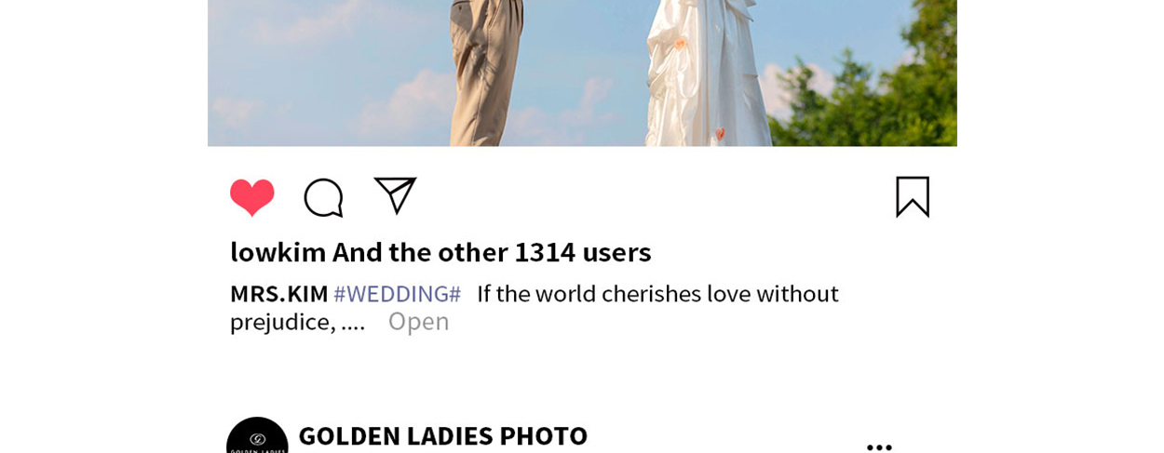Visit lowkim's profile from the likes line

click(x=277, y=252)
